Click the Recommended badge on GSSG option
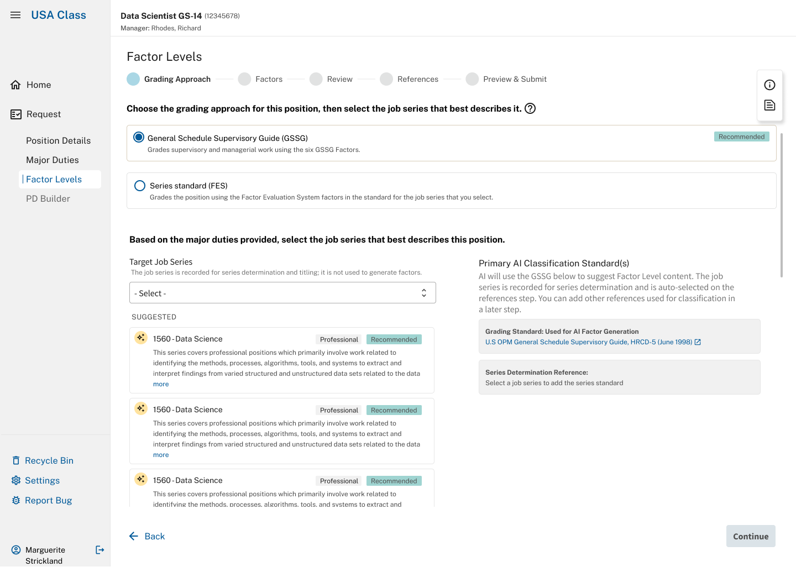The width and height of the screenshot is (796, 567). (x=741, y=136)
